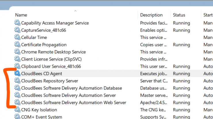Click the CNG Key Isolation gear icon
The image size is (213, 119).
tap(17, 110)
